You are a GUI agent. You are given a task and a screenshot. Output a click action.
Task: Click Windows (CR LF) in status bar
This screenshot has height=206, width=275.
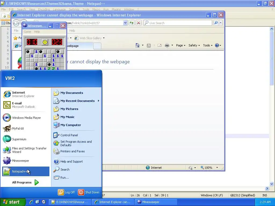(212, 195)
